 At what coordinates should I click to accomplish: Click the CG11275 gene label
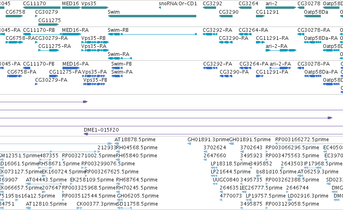[x=50, y=20]
